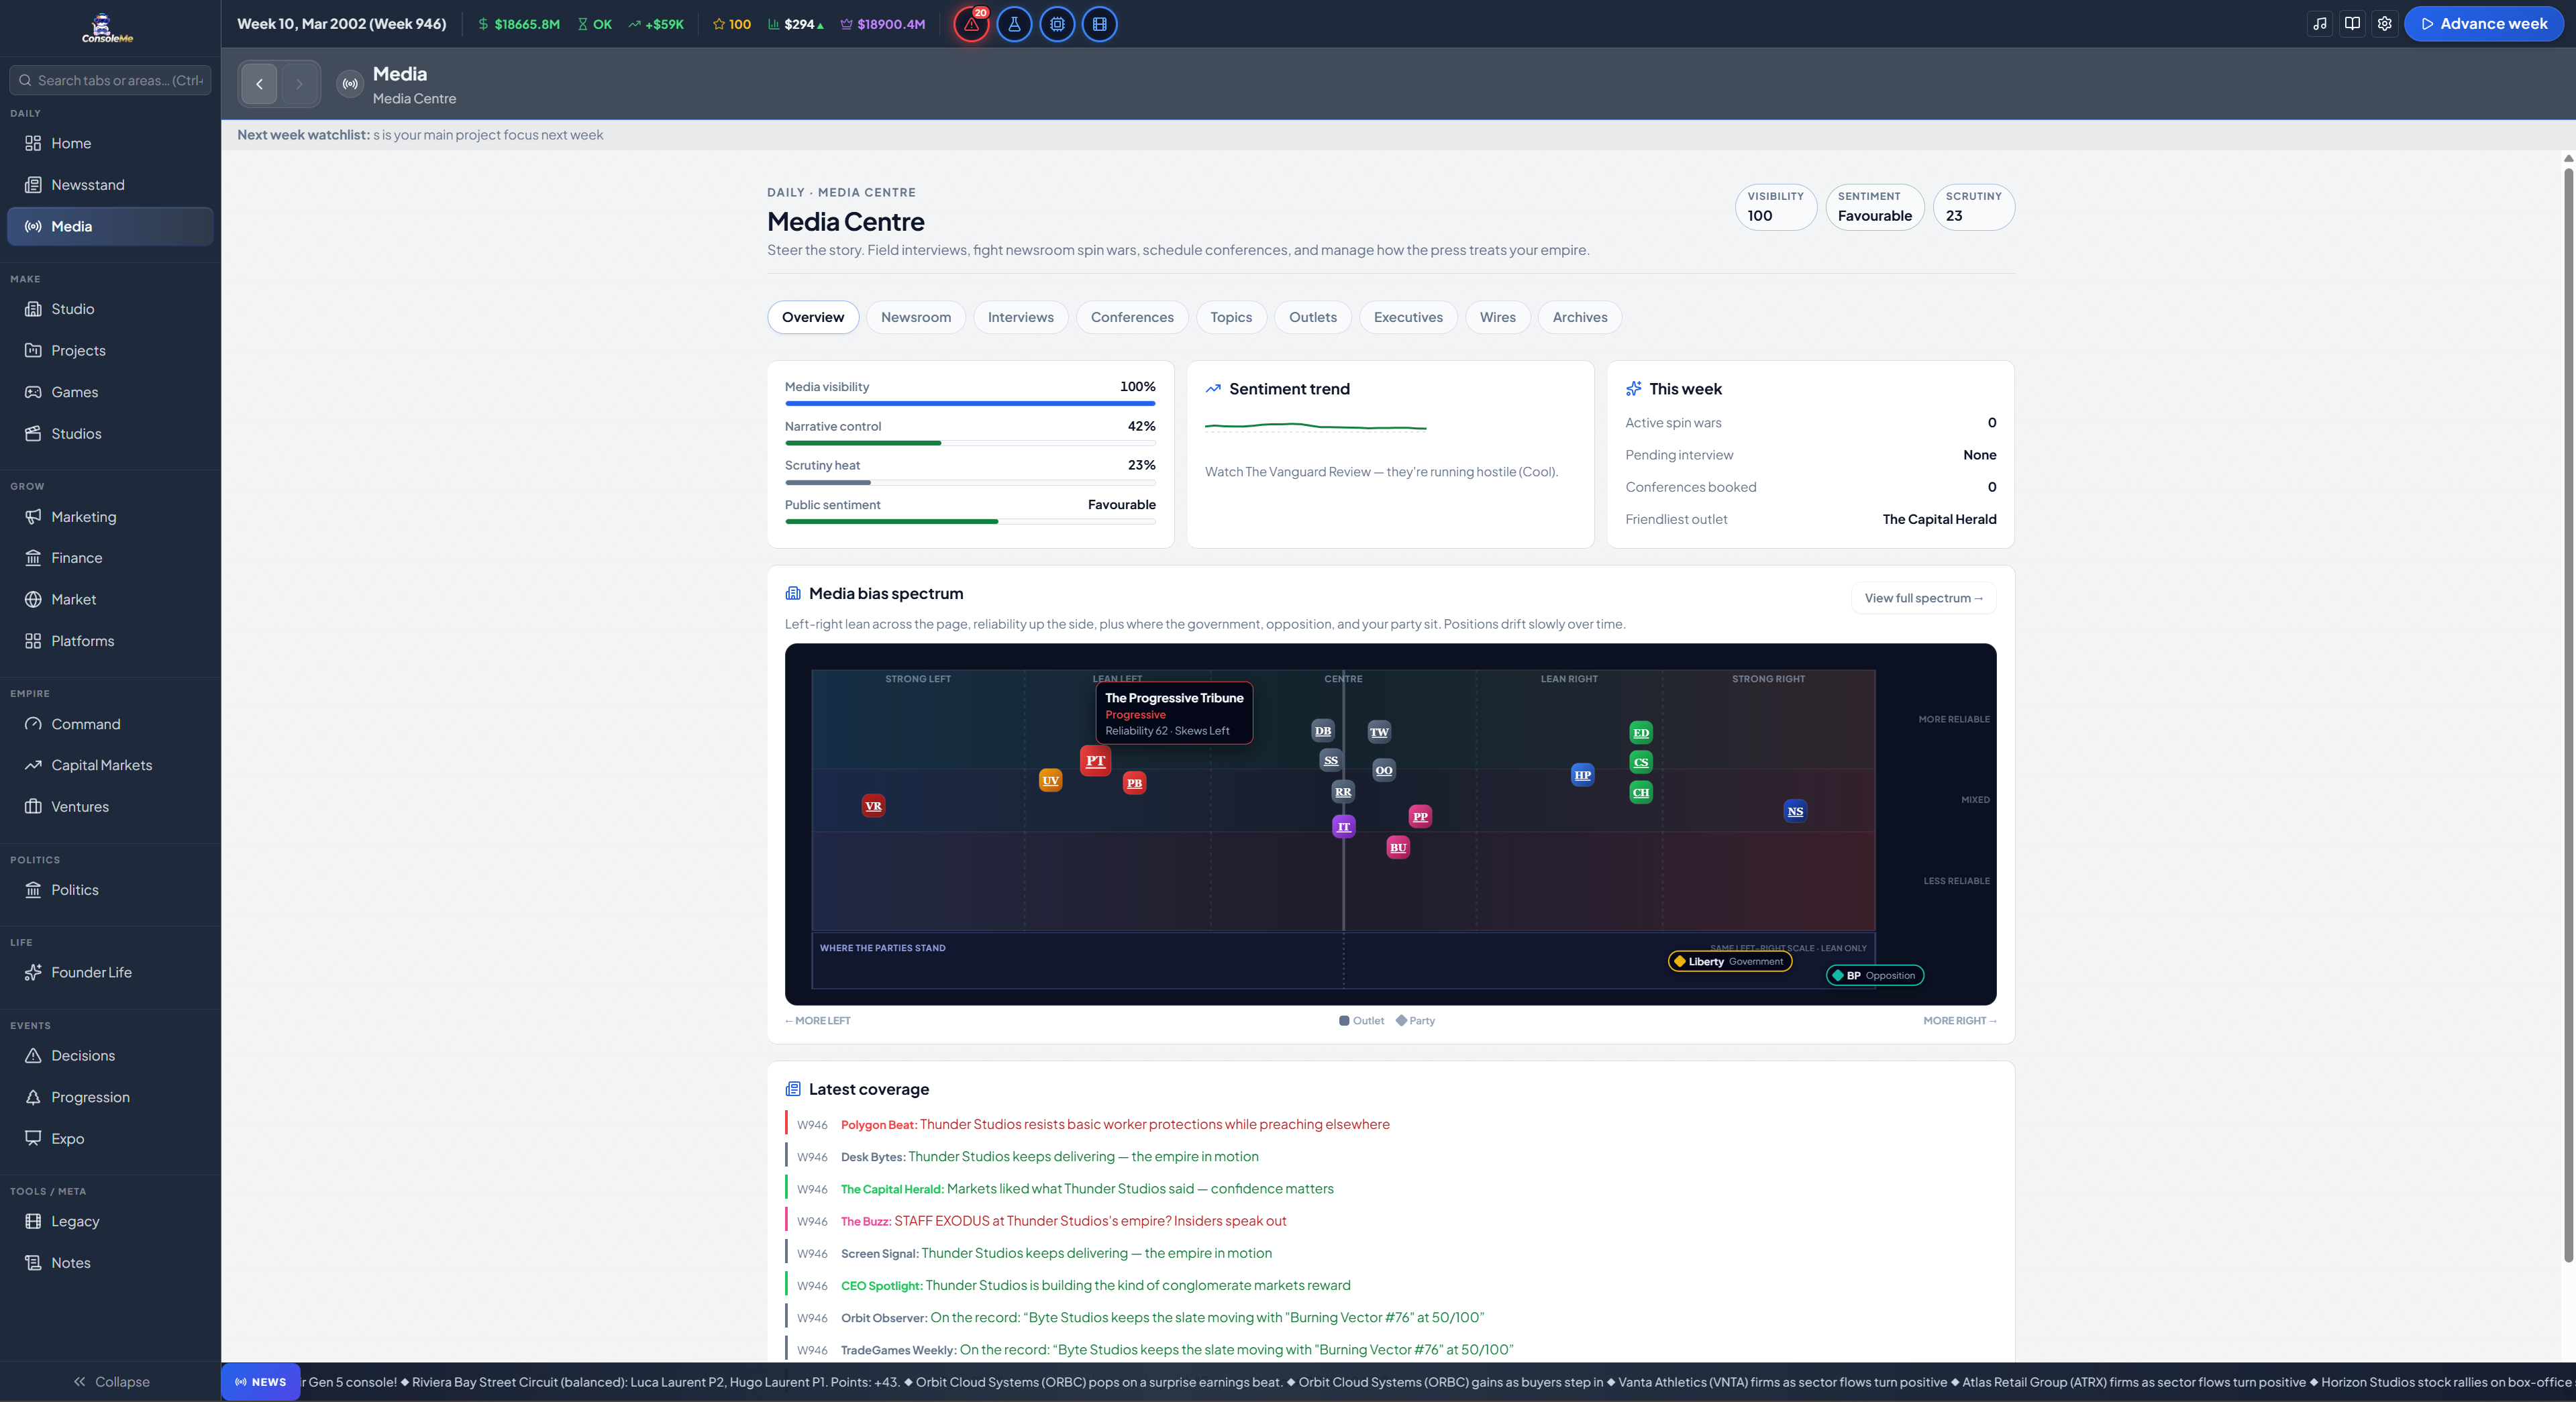Click the Liberty Government party chip
Viewport: 2576px width, 1402px height.
pyautogui.click(x=1730, y=961)
